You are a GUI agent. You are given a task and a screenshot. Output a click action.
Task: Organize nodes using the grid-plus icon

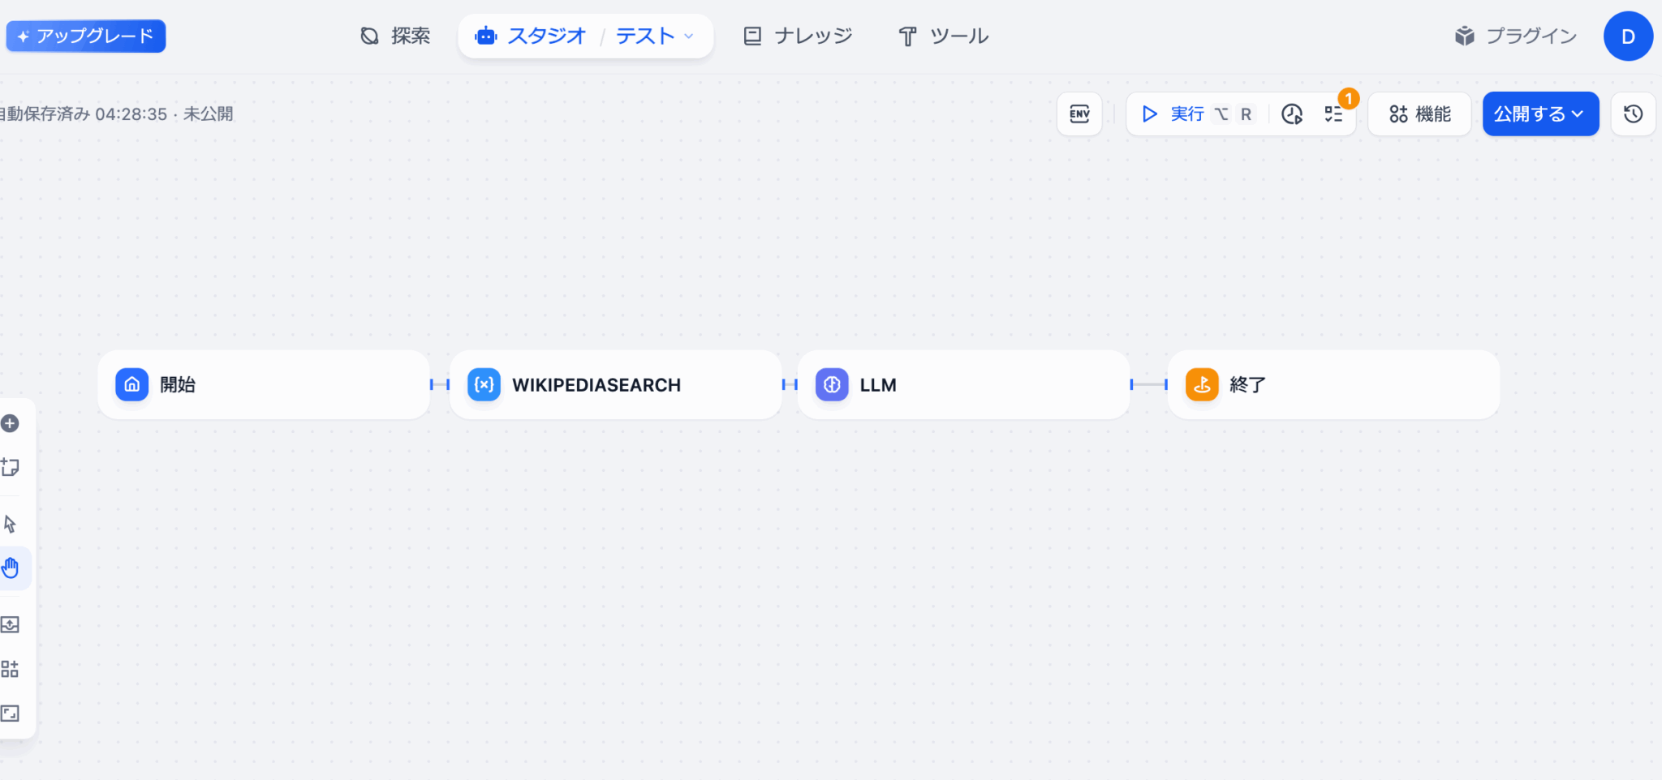point(11,669)
